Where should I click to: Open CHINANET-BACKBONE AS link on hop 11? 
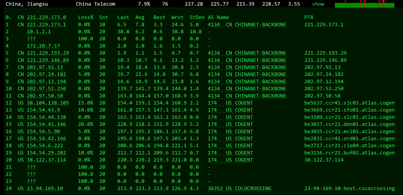(247, 96)
